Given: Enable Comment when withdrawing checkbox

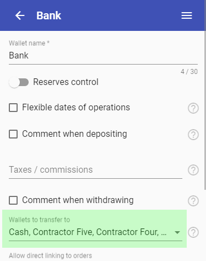Looking at the screenshot, I should click(13, 200).
